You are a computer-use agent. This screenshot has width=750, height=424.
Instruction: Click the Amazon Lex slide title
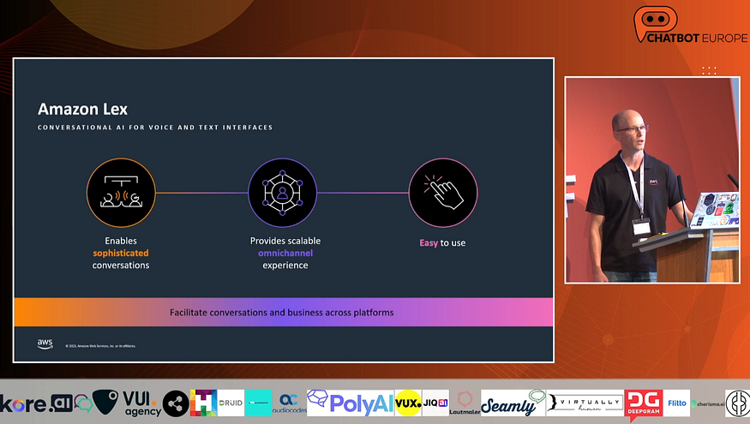pos(83,109)
